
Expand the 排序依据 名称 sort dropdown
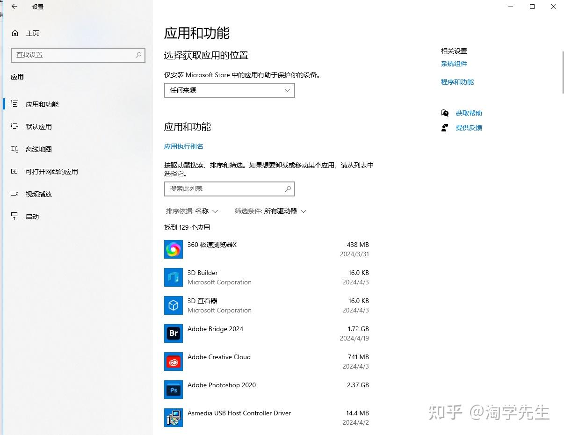[192, 211]
